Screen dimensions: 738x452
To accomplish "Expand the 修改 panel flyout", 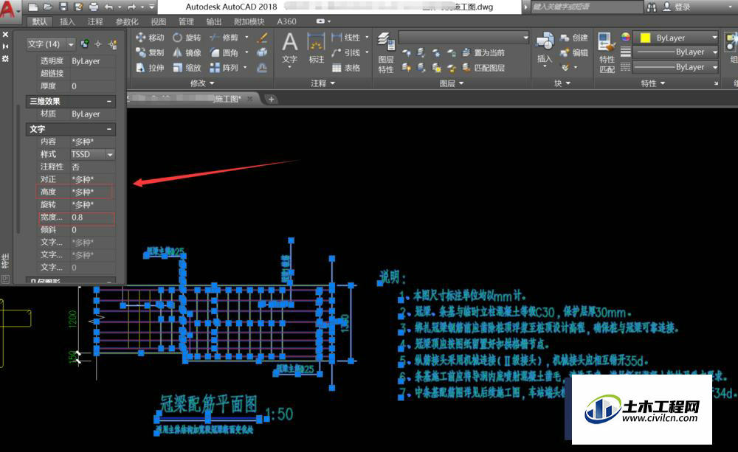I will 202,83.
